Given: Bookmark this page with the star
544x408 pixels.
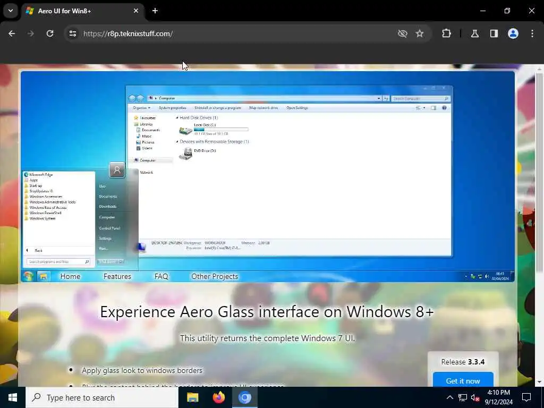Looking at the screenshot, I should (420, 33).
